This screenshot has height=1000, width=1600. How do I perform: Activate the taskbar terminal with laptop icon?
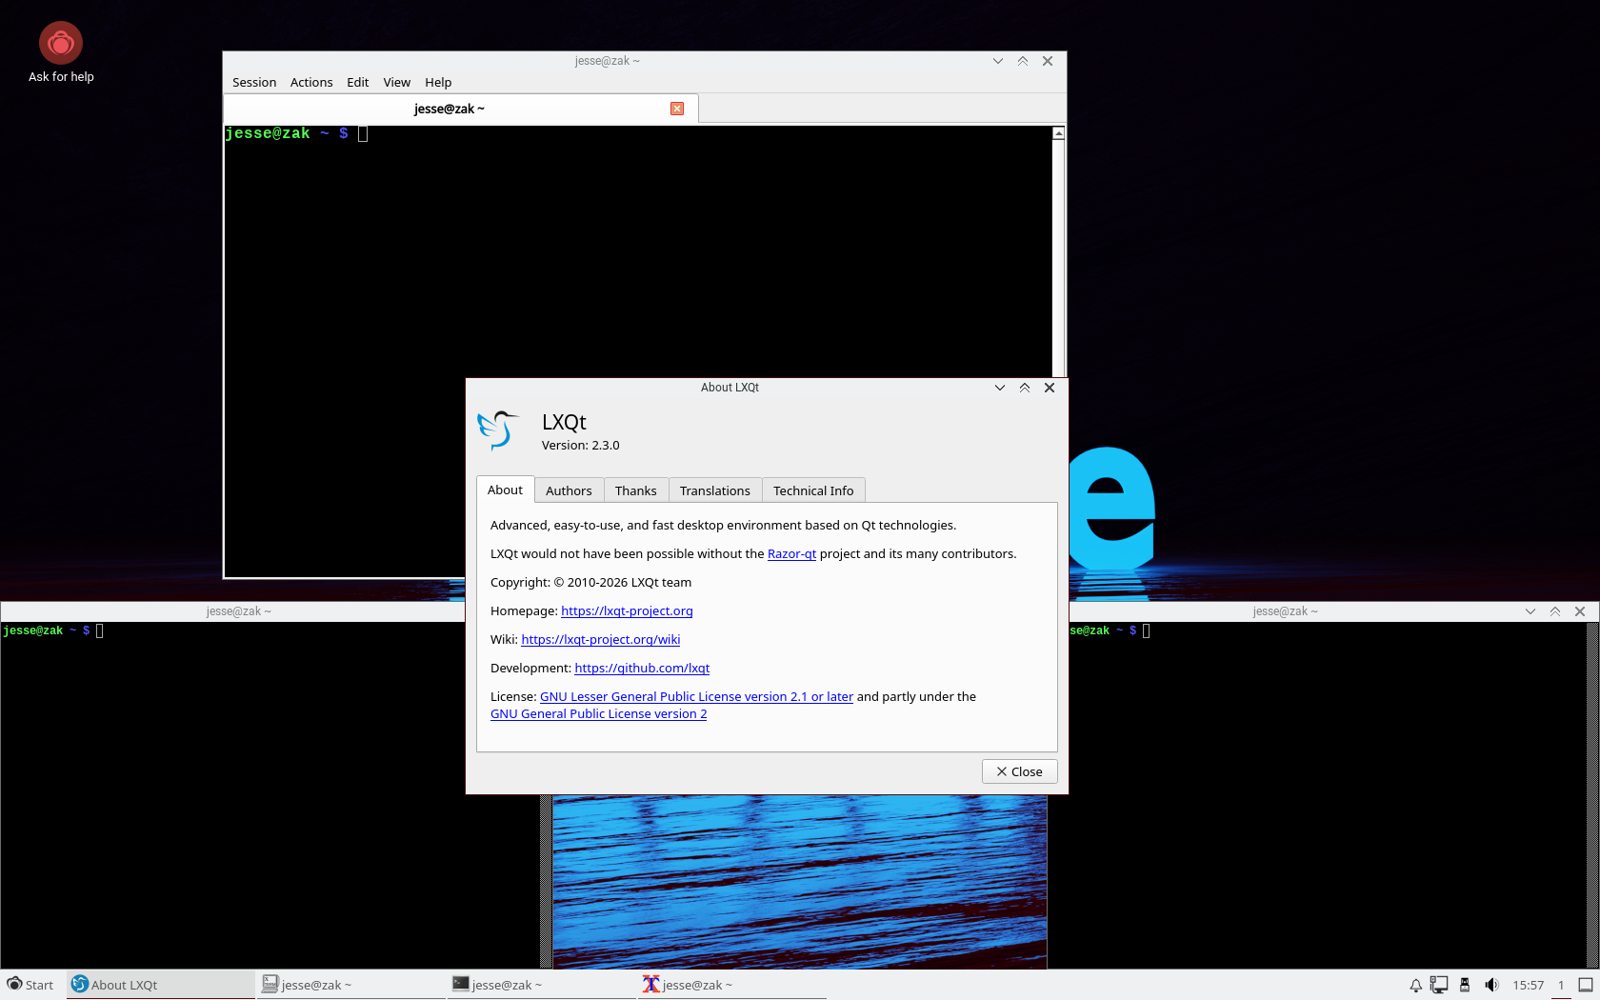(351, 985)
